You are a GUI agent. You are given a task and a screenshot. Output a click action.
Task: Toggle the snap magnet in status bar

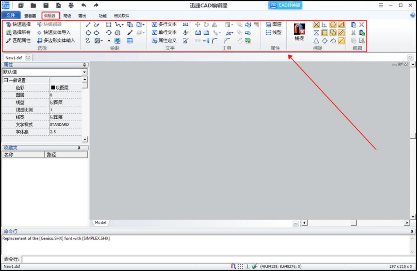(233, 266)
